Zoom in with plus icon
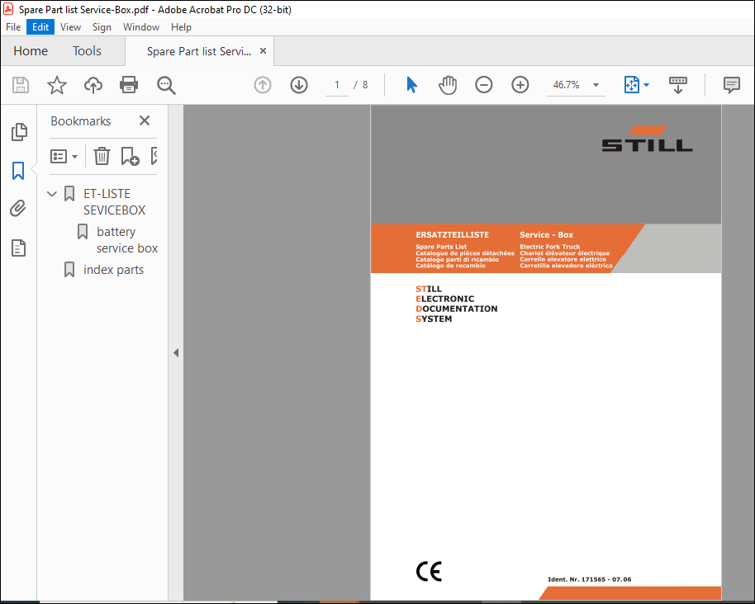Image resolution: width=755 pixels, height=604 pixels. point(520,85)
